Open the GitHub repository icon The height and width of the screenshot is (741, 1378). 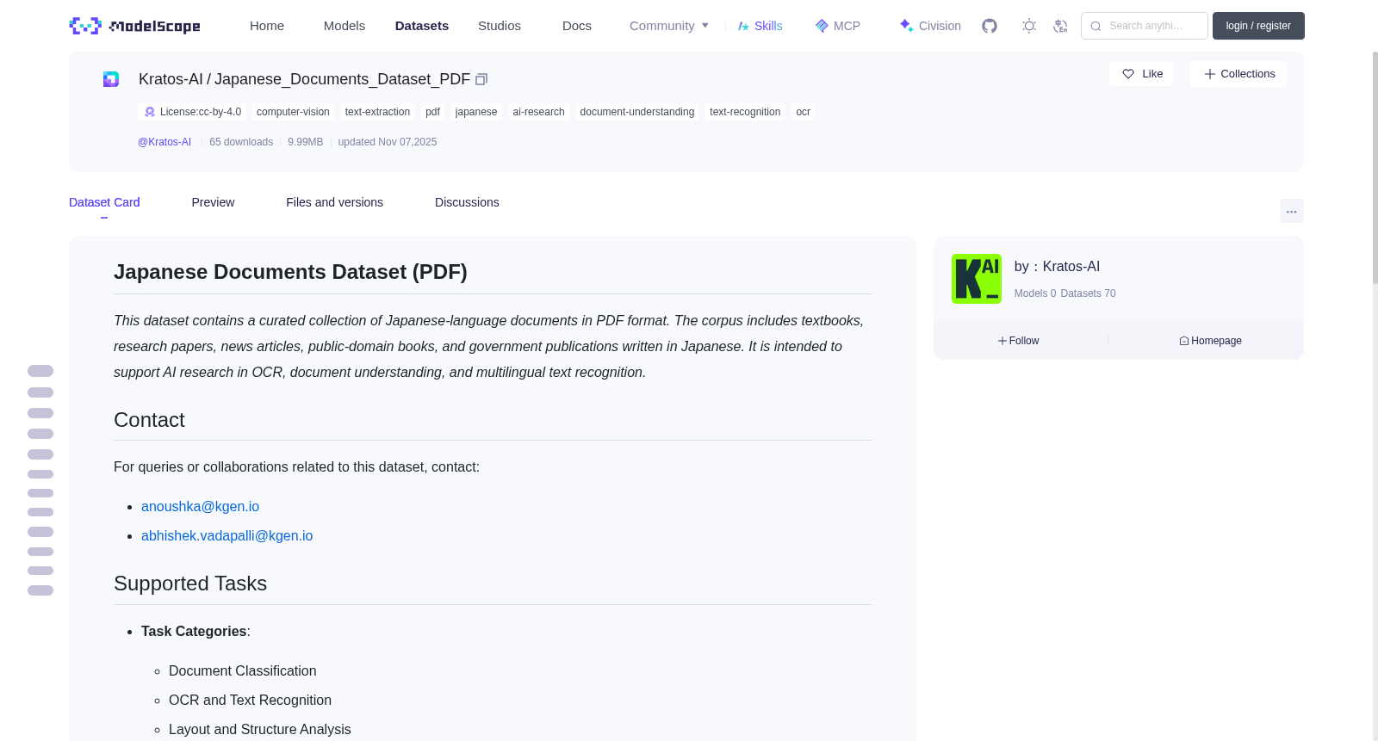(x=990, y=26)
